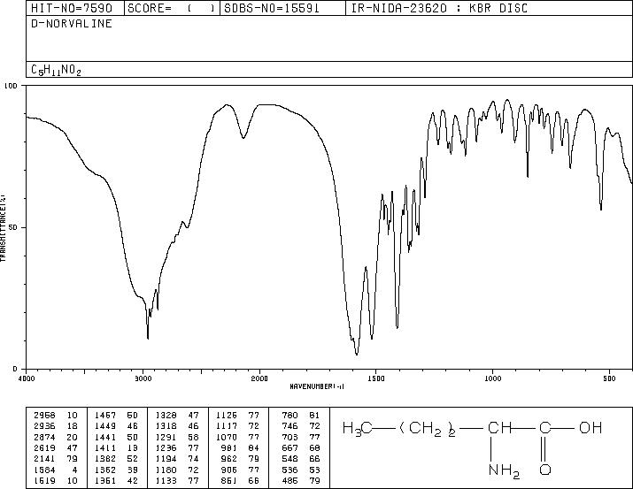Select peak entry 703 in table
Screen dimensions: 633x489
(301, 437)
